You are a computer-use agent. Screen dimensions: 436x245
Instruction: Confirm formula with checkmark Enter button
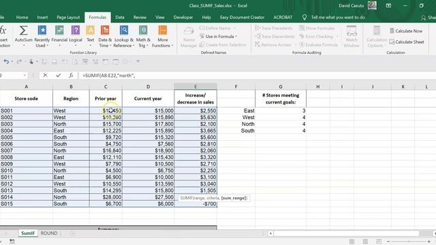click(x=58, y=76)
